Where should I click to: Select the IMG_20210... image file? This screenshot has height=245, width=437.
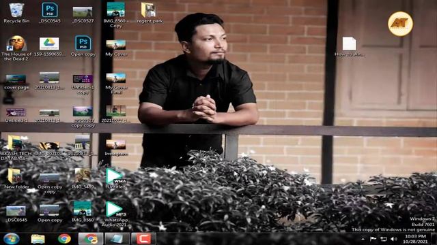point(49,149)
